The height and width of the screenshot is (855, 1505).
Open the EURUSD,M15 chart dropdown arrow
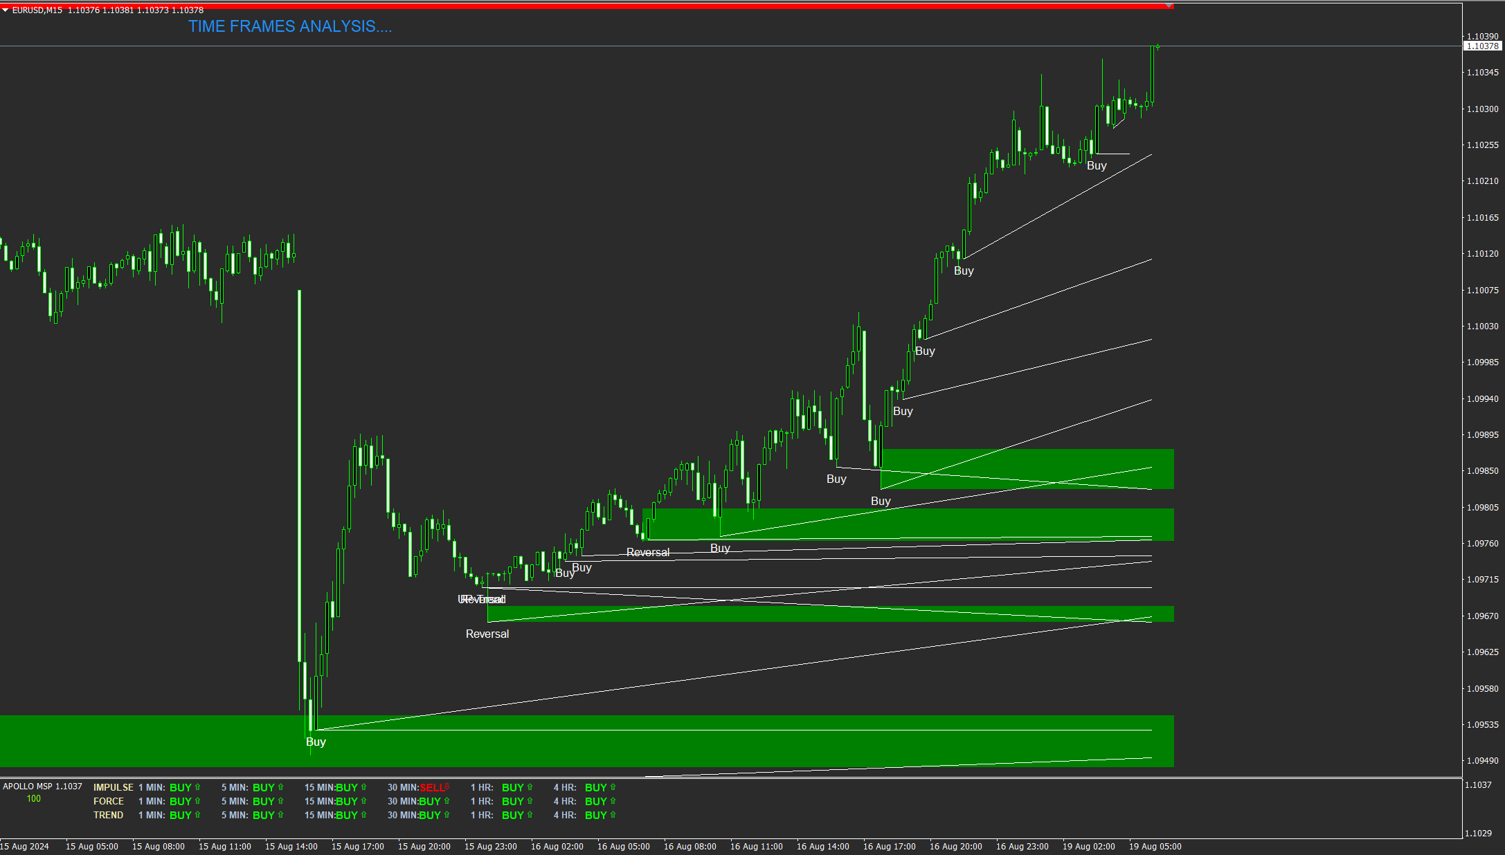[x=6, y=10]
